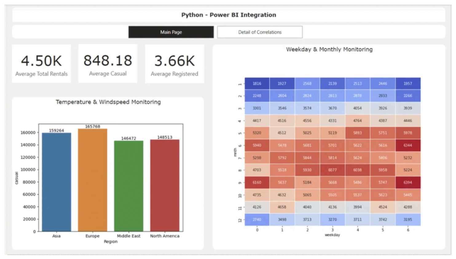Click heatmap cell with value 2139

click(x=332, y=84)
